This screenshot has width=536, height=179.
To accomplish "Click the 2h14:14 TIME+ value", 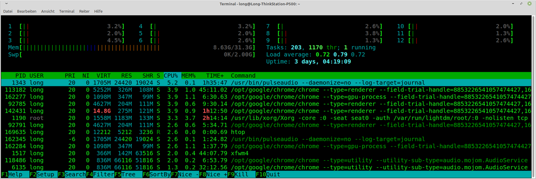I will [215, 118].
